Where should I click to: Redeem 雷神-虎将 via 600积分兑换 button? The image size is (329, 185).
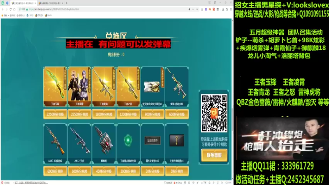click(177, 114)
